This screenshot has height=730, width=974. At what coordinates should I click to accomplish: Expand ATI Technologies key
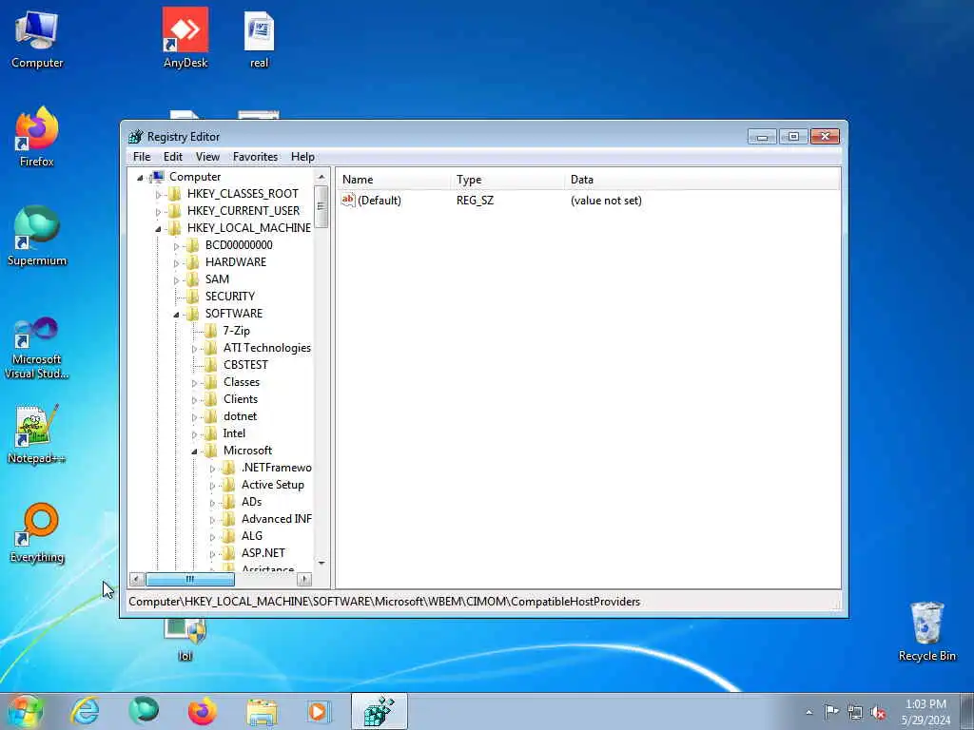(194, 349)
